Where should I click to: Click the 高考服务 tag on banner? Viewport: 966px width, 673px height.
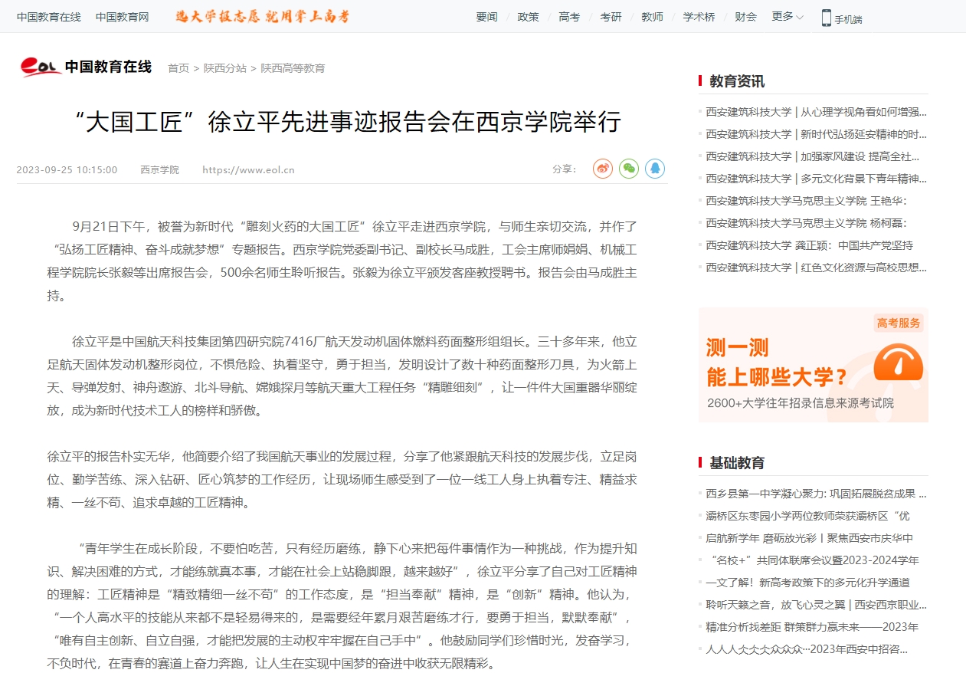[x=899, y=323]
